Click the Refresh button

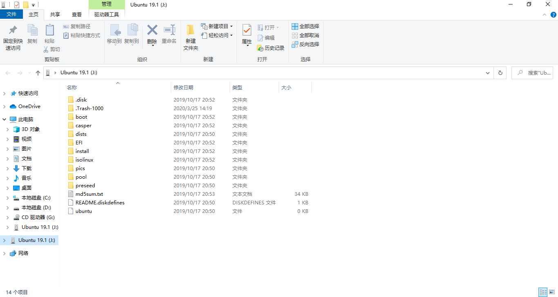(x=500, y=73)
